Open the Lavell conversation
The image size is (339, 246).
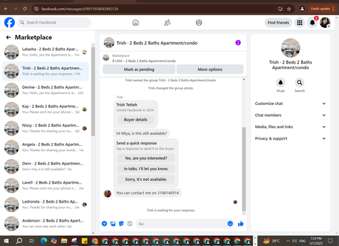click(x=45, y=186)
